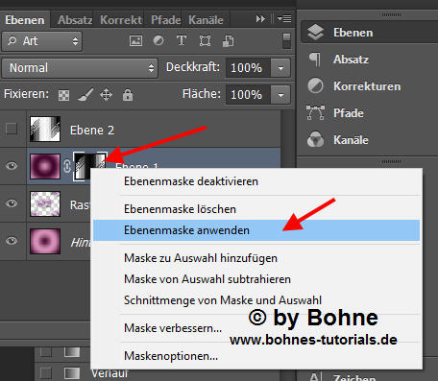
Task: Lock layer position with move icon
Action: tap(106, 95)
